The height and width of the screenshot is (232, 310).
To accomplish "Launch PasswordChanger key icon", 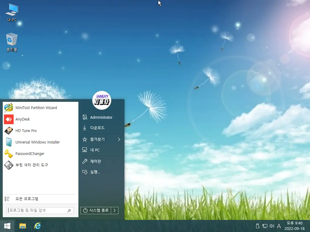I will [8, 153].
